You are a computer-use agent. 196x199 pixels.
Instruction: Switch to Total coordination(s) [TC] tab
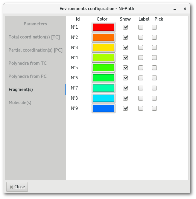pos(34,37)
